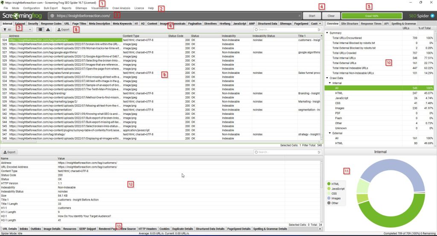Open the Sitemaps menu

click(81, 8)
